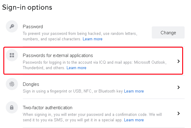Image resolution: width=191 pixels, height=128 pixels.
Task: Follow Learn more link for external applications
Action: click(x=76, y=68)
